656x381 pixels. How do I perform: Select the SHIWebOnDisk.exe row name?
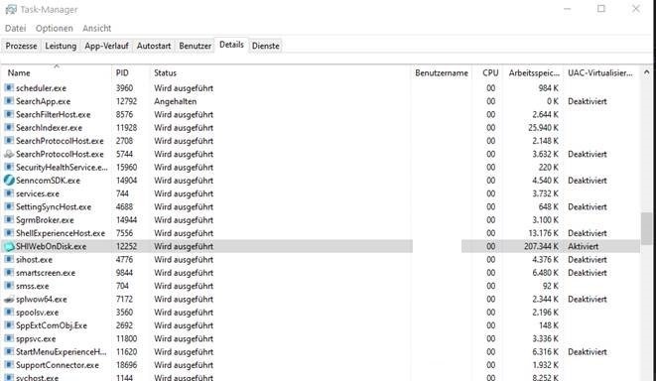click(x=51, y=246)
